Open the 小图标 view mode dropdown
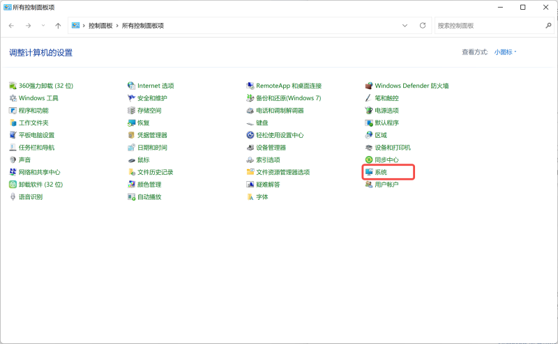 tap(505, 52)
